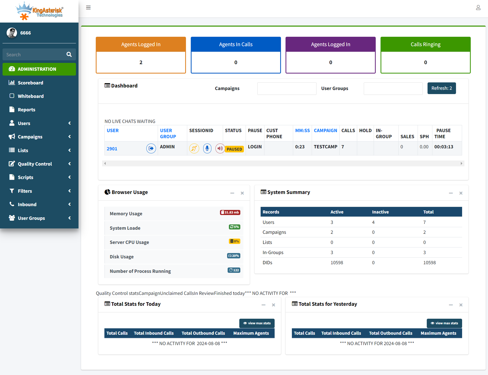Select ADMINISTRATION in the sidebar

click(37, 69)
